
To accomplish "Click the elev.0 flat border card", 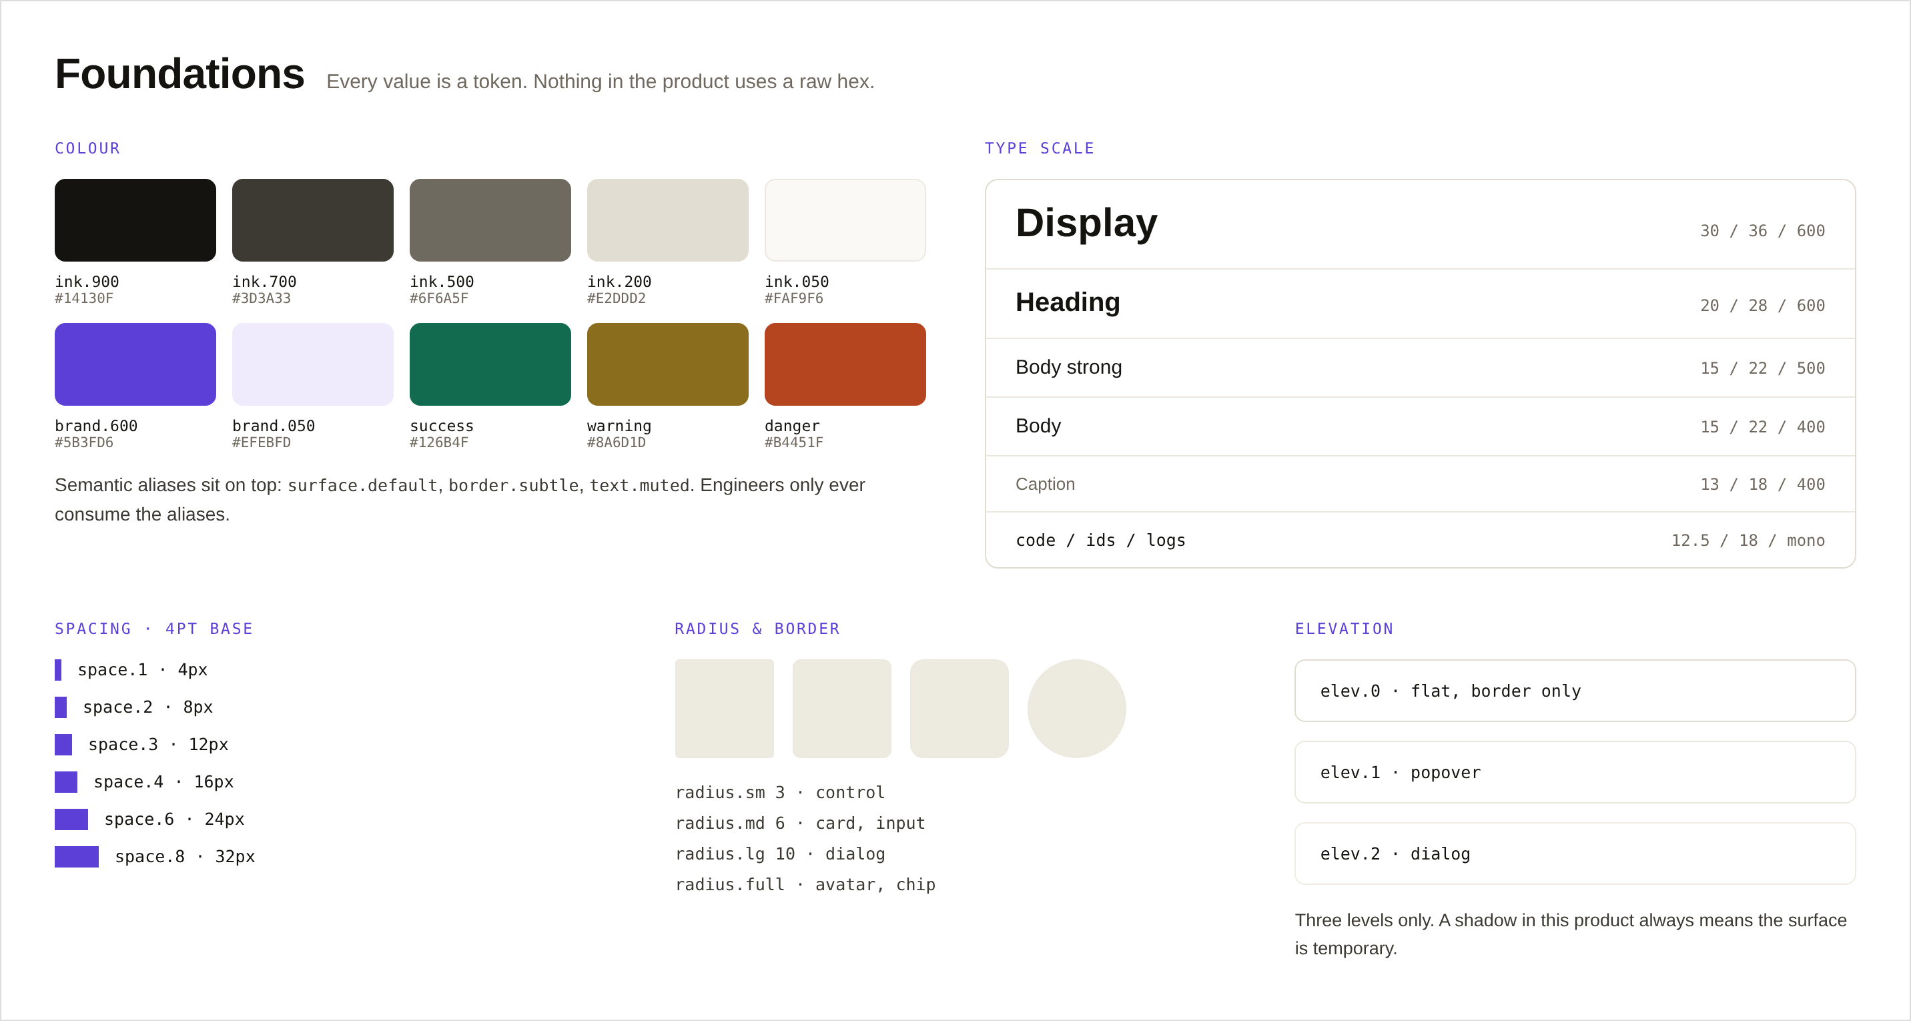I will point(1575,691).
